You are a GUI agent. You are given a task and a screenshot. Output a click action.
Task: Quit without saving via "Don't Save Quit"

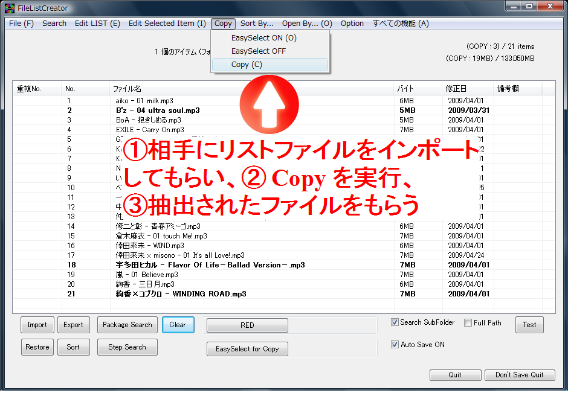click(520, 375)
